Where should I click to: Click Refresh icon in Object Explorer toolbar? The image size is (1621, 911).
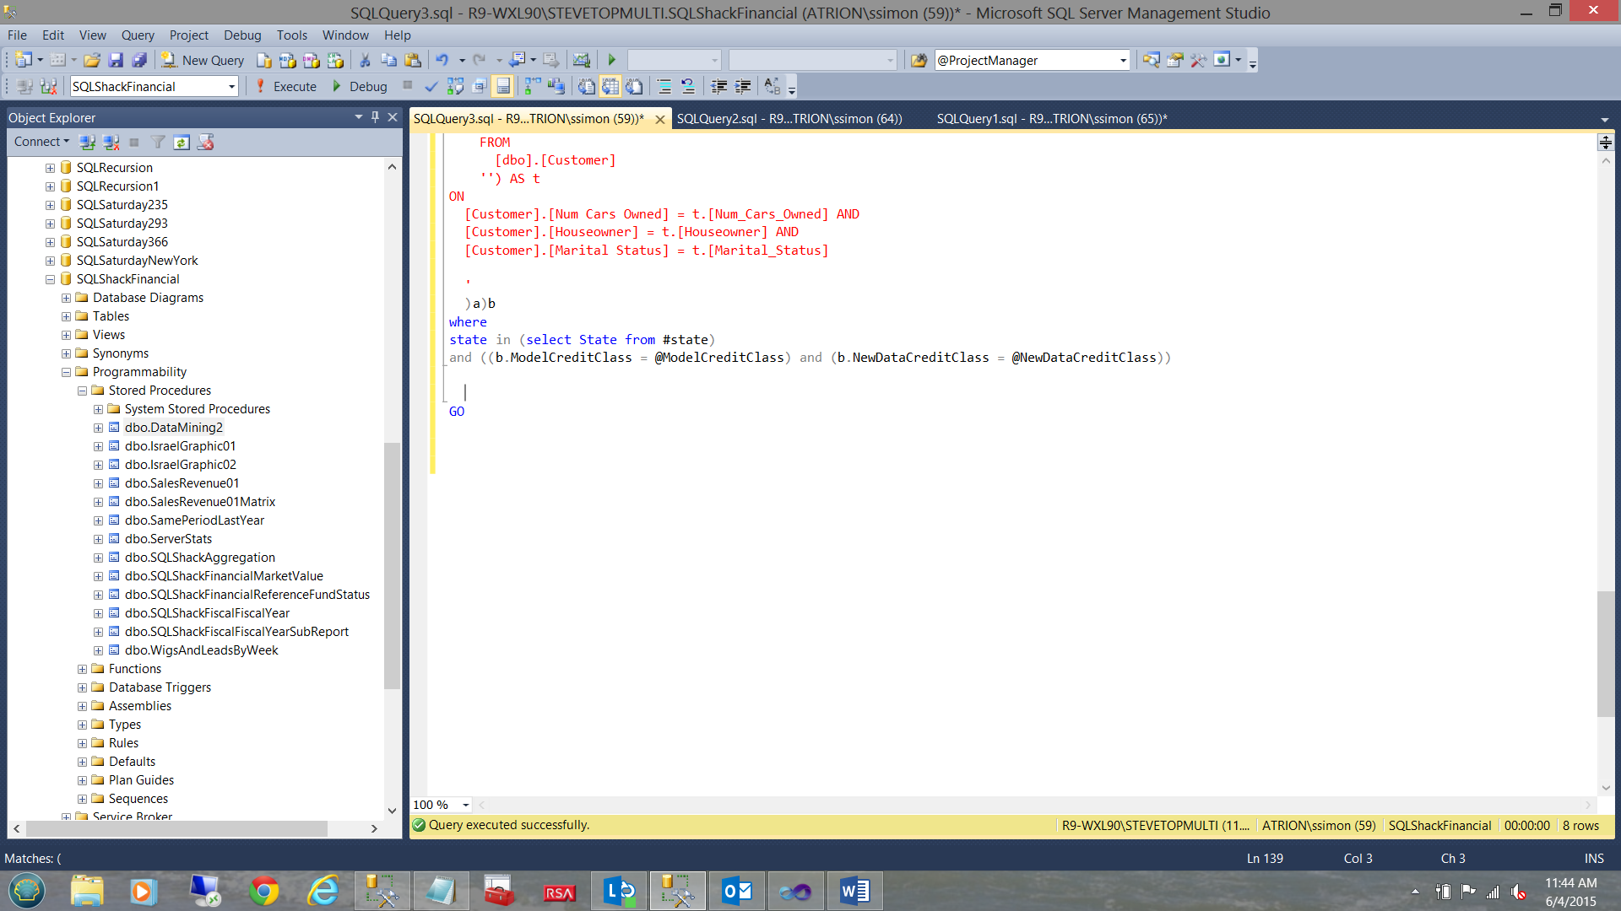pos(182,142)
